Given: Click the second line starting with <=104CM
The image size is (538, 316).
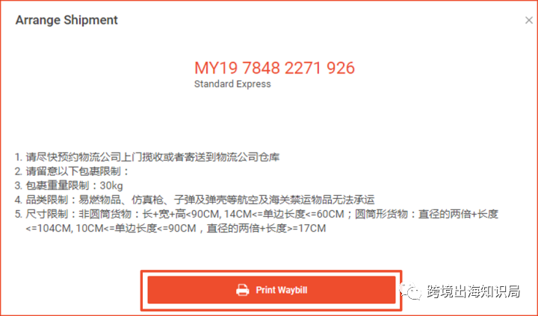Looking at the screenshot, I should [176, 228].
